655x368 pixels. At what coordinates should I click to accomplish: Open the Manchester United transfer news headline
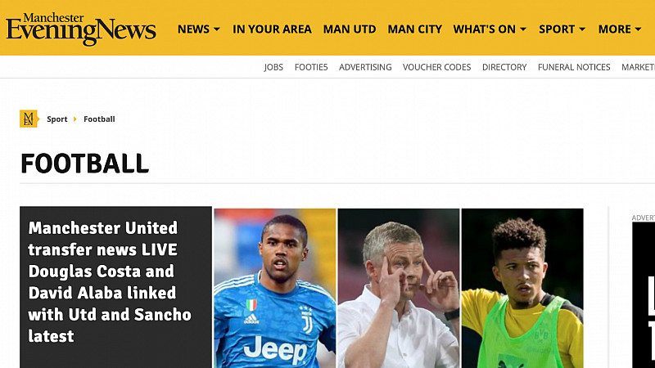(110, 281)
